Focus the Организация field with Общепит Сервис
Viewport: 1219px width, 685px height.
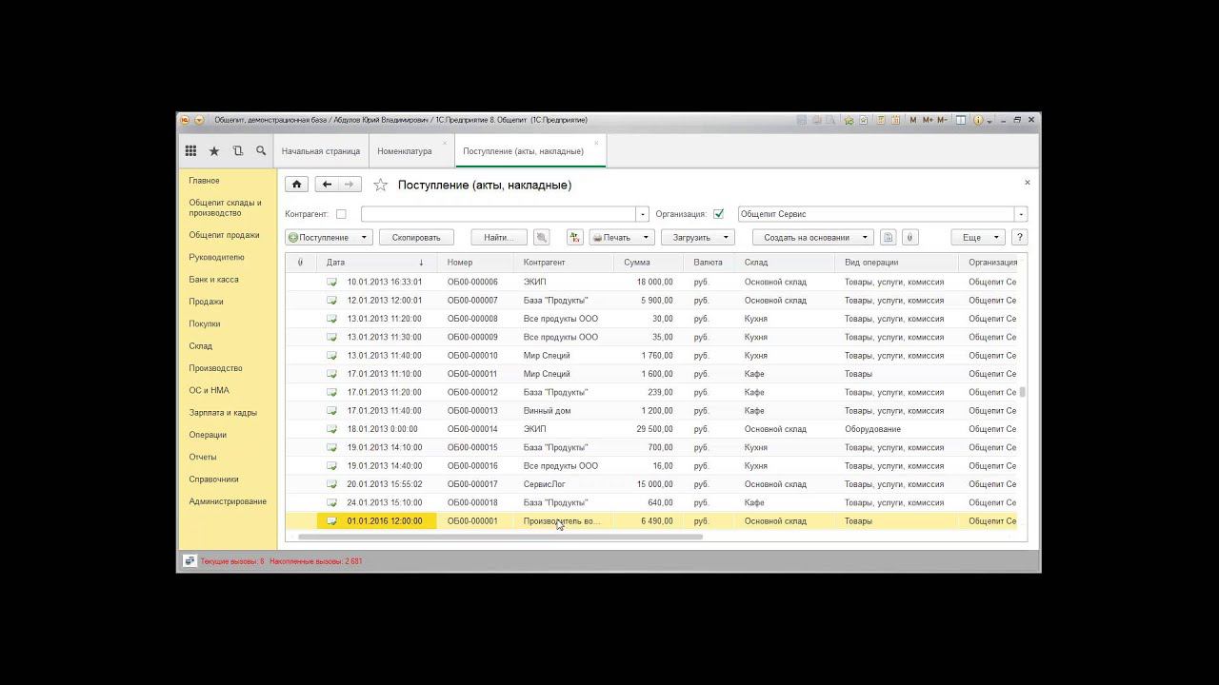[876, 214]
